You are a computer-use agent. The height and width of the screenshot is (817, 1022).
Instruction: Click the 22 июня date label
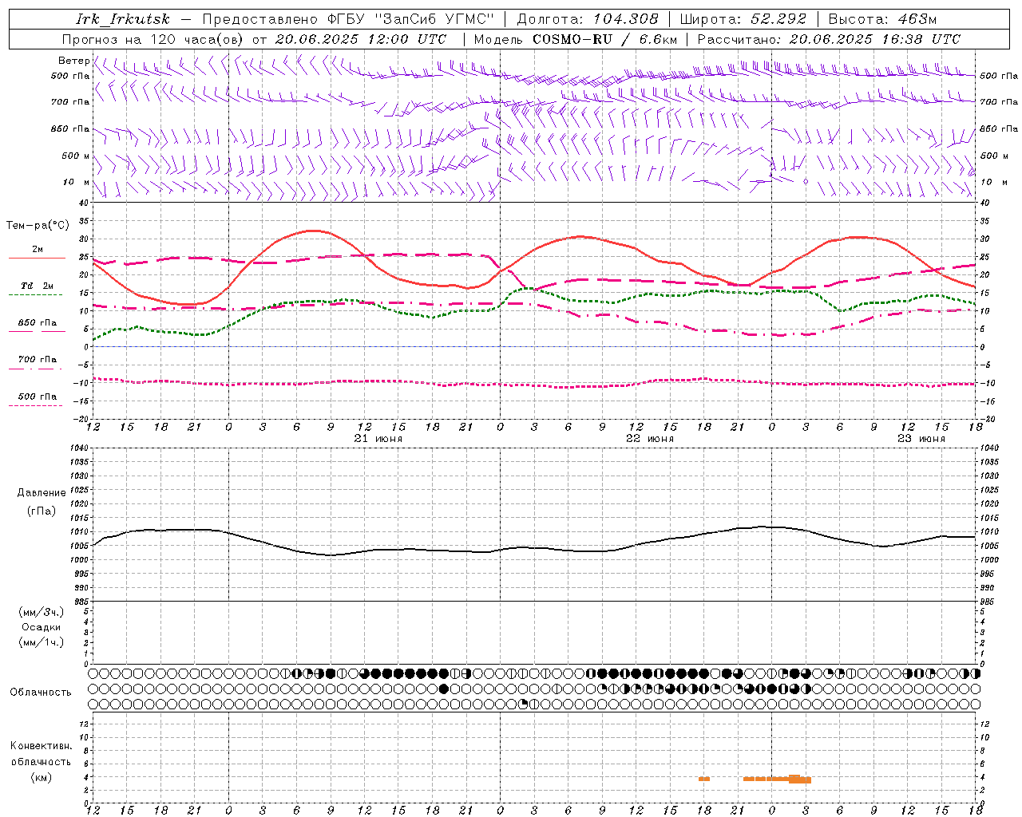(650, 439)
